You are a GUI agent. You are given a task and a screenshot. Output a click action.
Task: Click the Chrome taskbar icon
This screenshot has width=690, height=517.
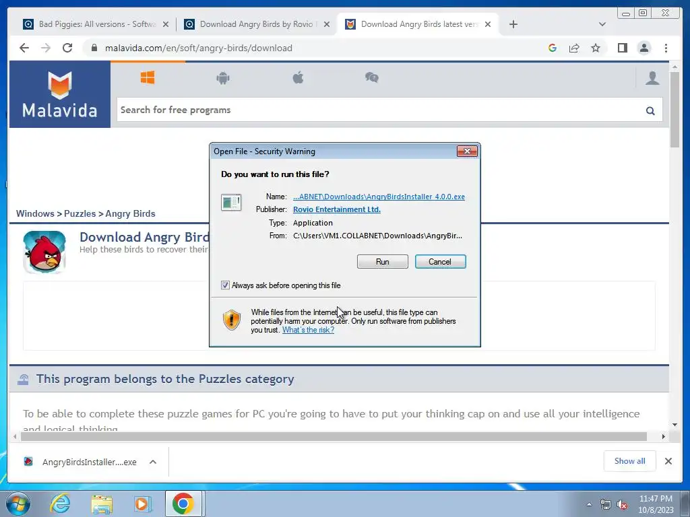(x=183, y=504)
